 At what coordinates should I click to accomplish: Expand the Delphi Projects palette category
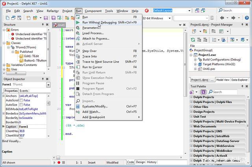191,97
